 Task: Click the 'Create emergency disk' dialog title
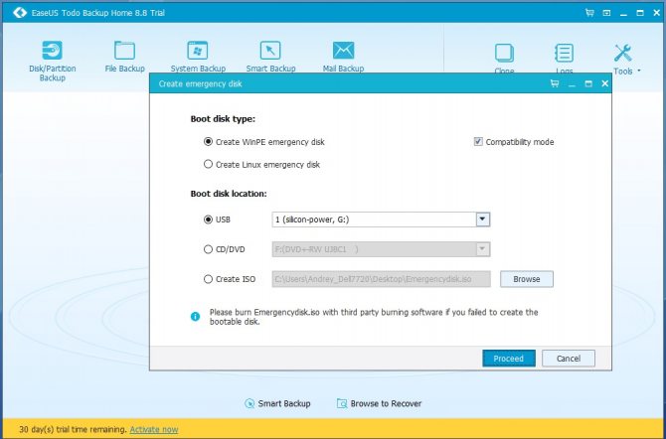coord(200,83)
